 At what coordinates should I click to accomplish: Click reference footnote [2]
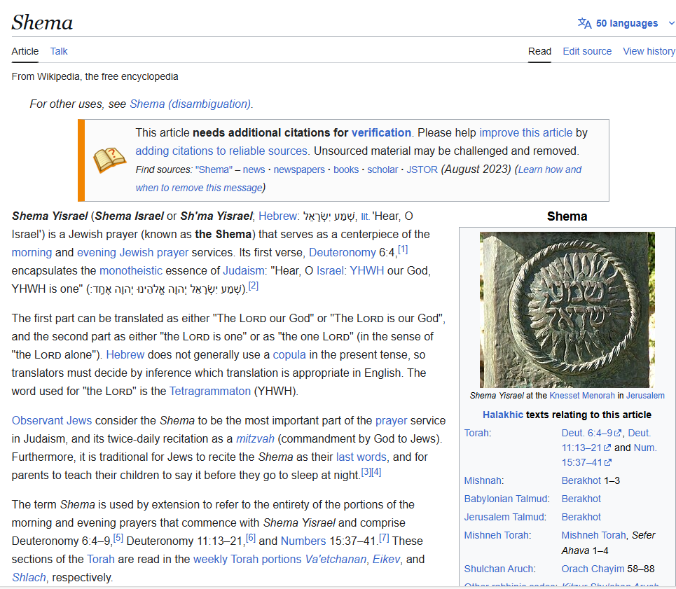[254, 286]
